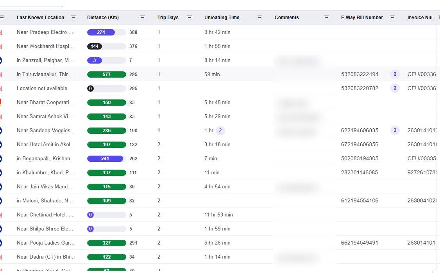Sort by Unloading Time header

pyautogui.click(x=222, y=18)
